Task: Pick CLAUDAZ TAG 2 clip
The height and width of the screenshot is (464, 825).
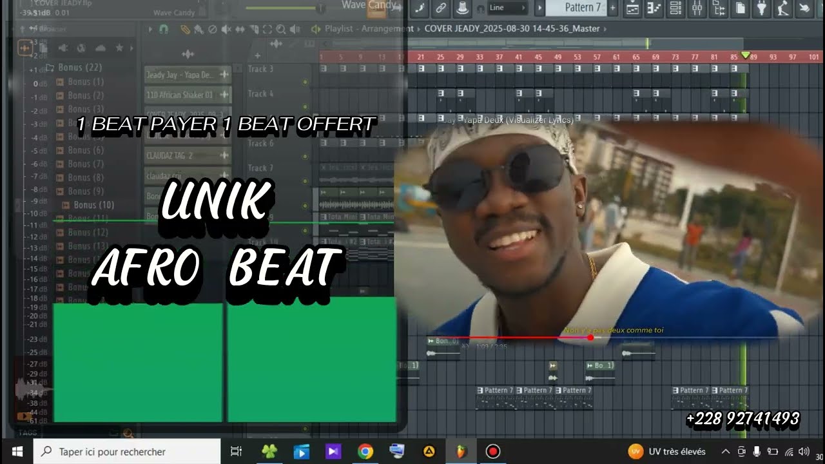Action: [x=188, y=155]
